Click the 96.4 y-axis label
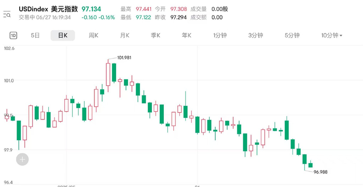Screen dimensions: 363x187 [x=9, y=183]
